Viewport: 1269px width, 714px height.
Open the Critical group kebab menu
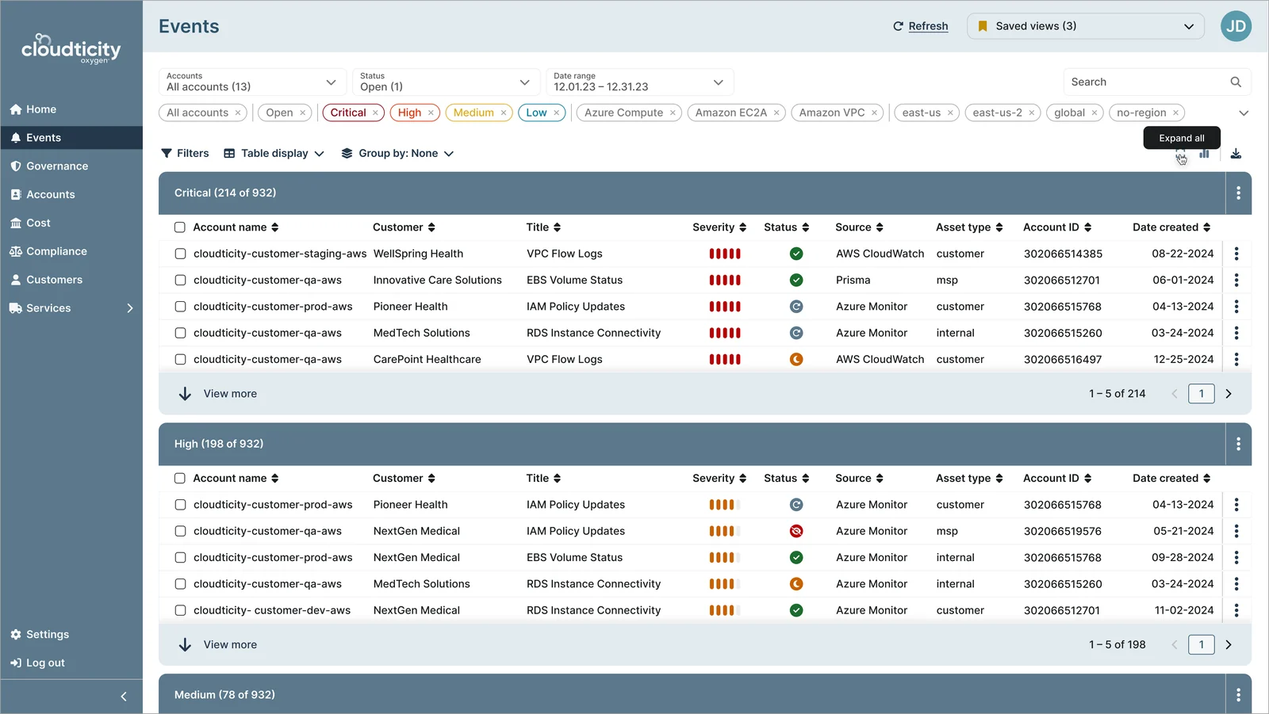[x=1238, y=193]
